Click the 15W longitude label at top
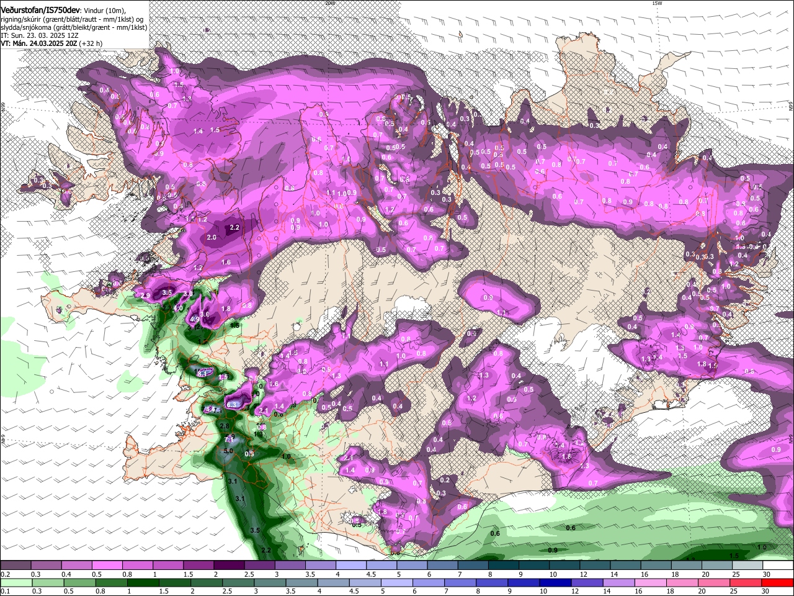The height and width of the screenshot is (596, 794). click(656, 3)
